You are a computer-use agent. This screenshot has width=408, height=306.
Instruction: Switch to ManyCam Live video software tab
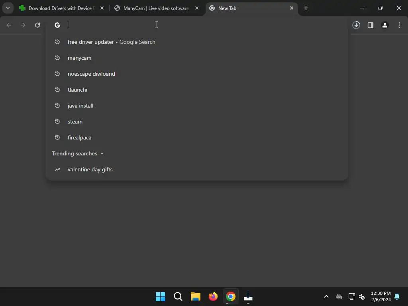pos(156,8)
